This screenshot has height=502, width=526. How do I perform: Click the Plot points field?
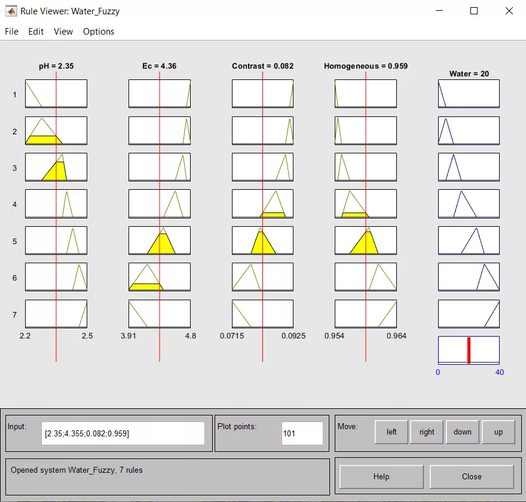coord(302,433)
